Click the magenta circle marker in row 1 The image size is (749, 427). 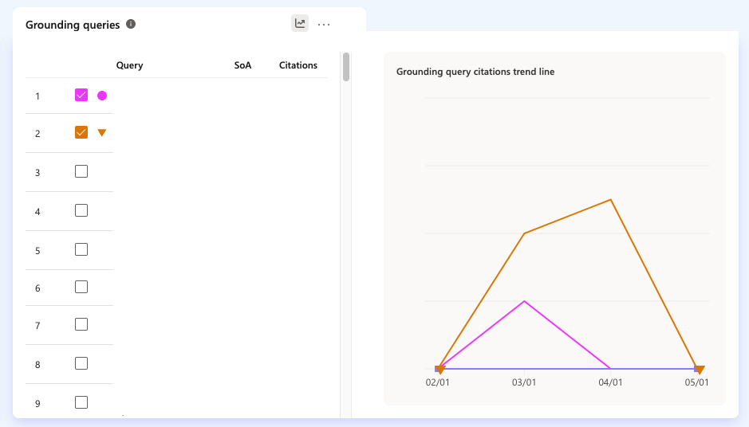tap(102, 96)
